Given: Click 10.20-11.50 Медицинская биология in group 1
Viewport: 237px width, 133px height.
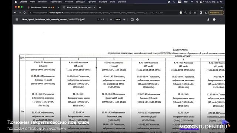Looking at the screenshot, I should click(43, 78).
